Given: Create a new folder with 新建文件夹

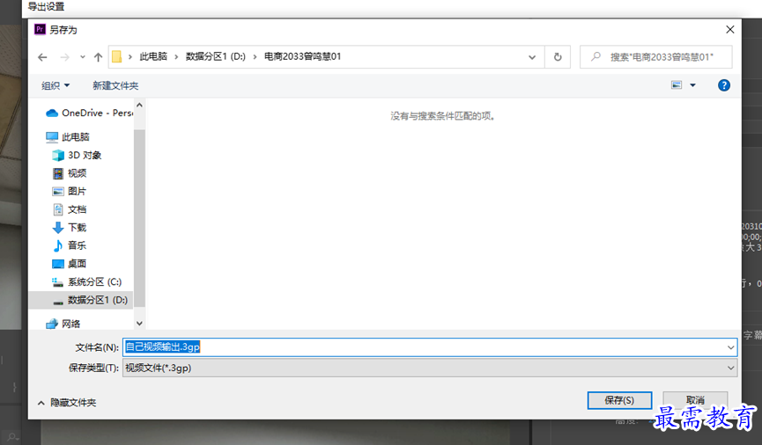Looking at the screenshot, I should 115,85.
